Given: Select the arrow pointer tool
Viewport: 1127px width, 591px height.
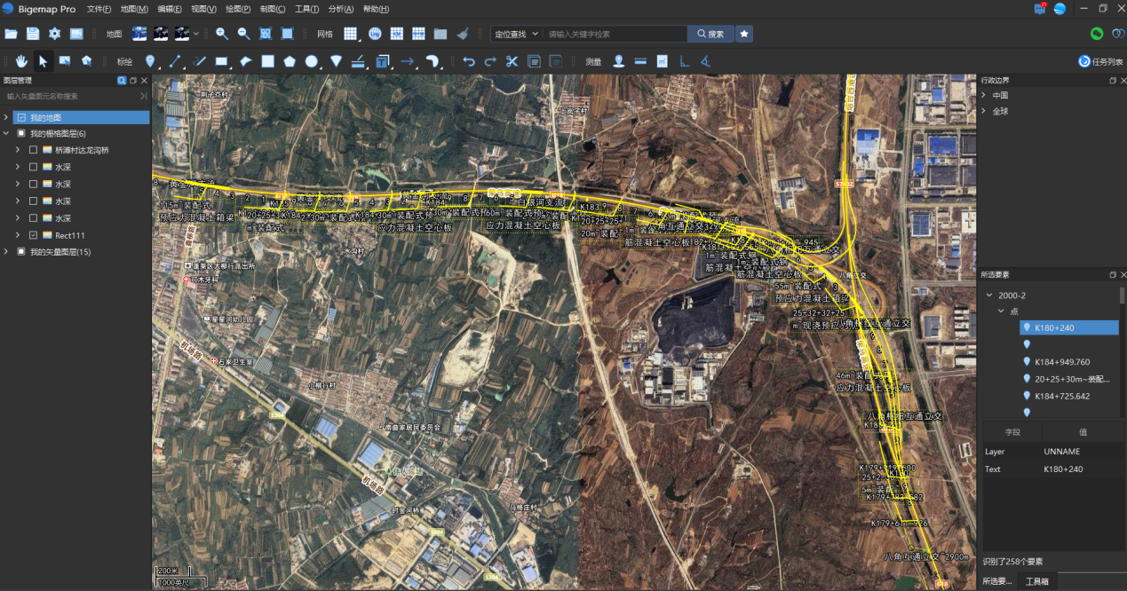Looking at the screenshot, I should [43, 61].
